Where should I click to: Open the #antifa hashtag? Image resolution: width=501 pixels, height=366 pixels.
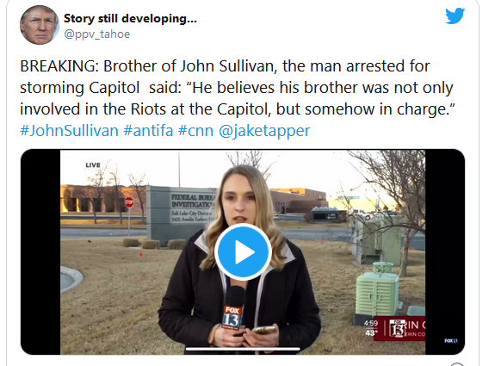(x=148, y=131)
